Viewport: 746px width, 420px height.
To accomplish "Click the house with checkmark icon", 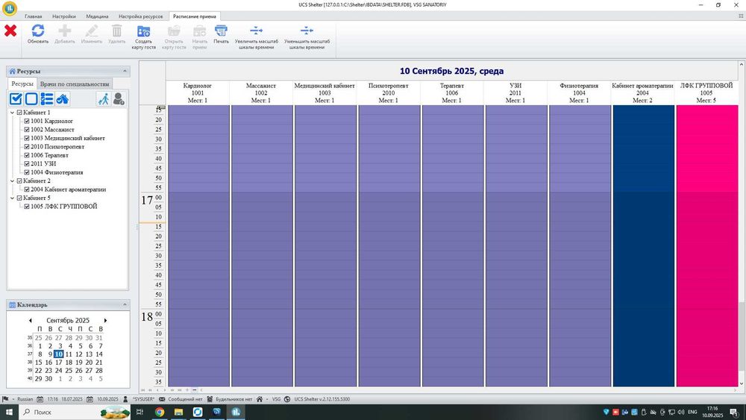I will point(63,99).
